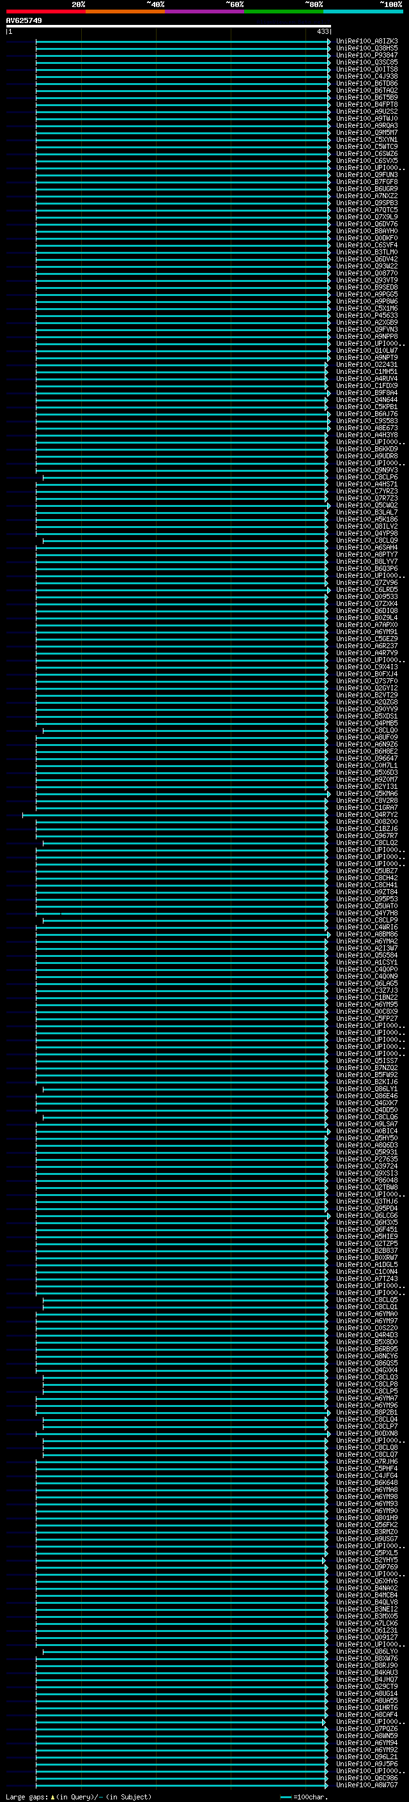Screen dimensions: 409x1802
Task: Select label UniRef100_B8AYH0
Action: (367, 231)
